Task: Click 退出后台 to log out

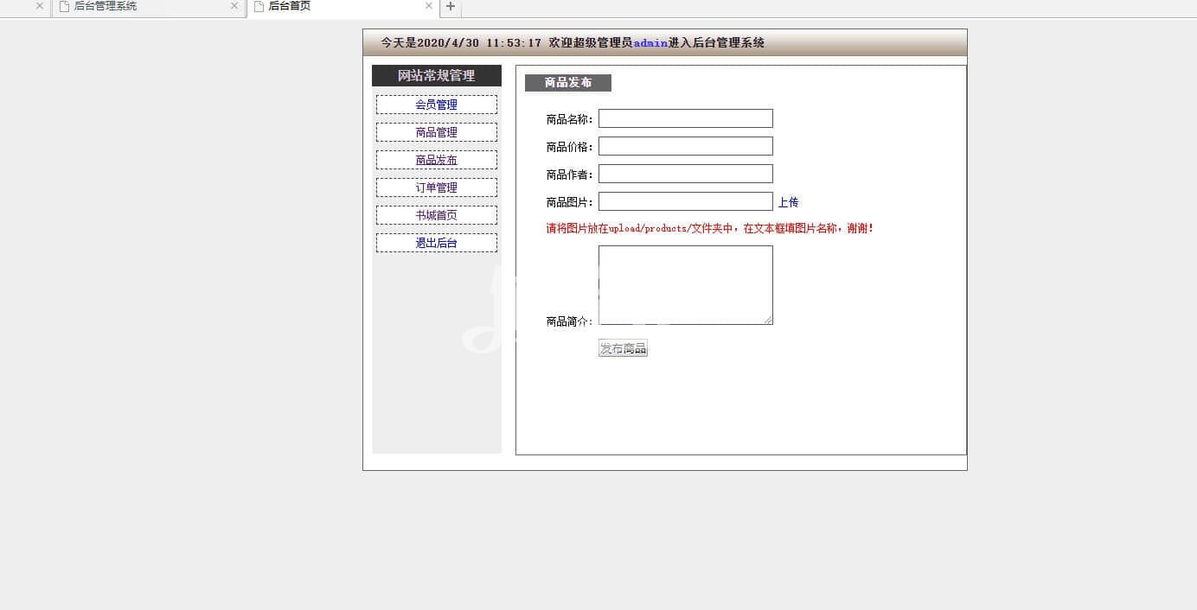Action: [x=436, y=243]
